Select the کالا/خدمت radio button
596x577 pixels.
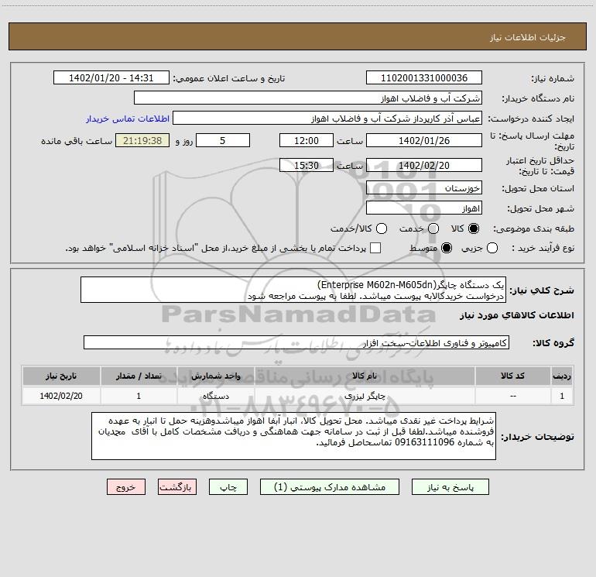point(382,228)
